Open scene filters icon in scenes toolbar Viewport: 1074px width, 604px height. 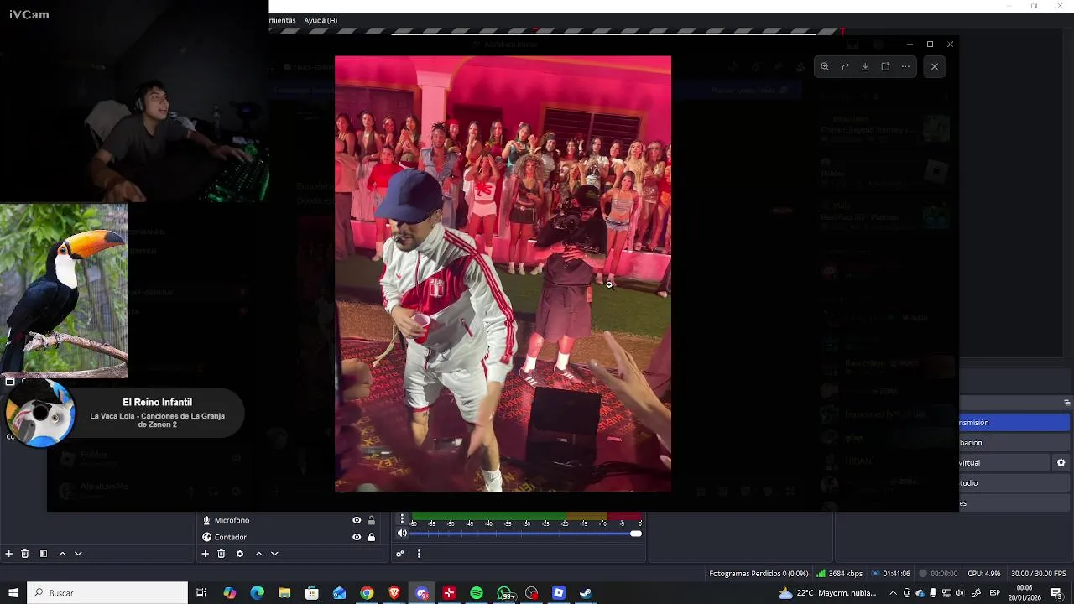point(43,554)
